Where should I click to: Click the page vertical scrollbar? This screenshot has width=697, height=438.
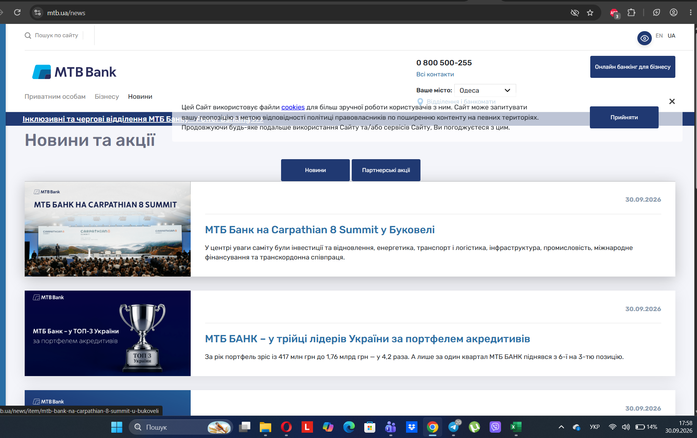point(695,220)
